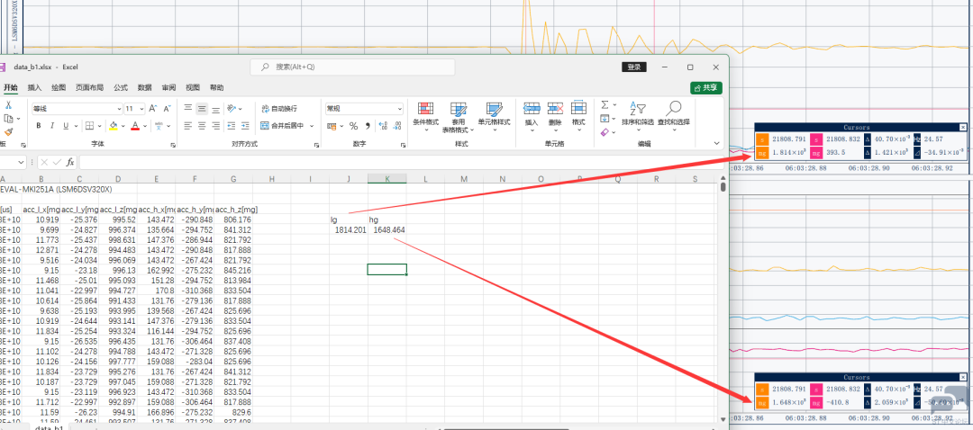Click the Excel search box

(x=352, y=67)
